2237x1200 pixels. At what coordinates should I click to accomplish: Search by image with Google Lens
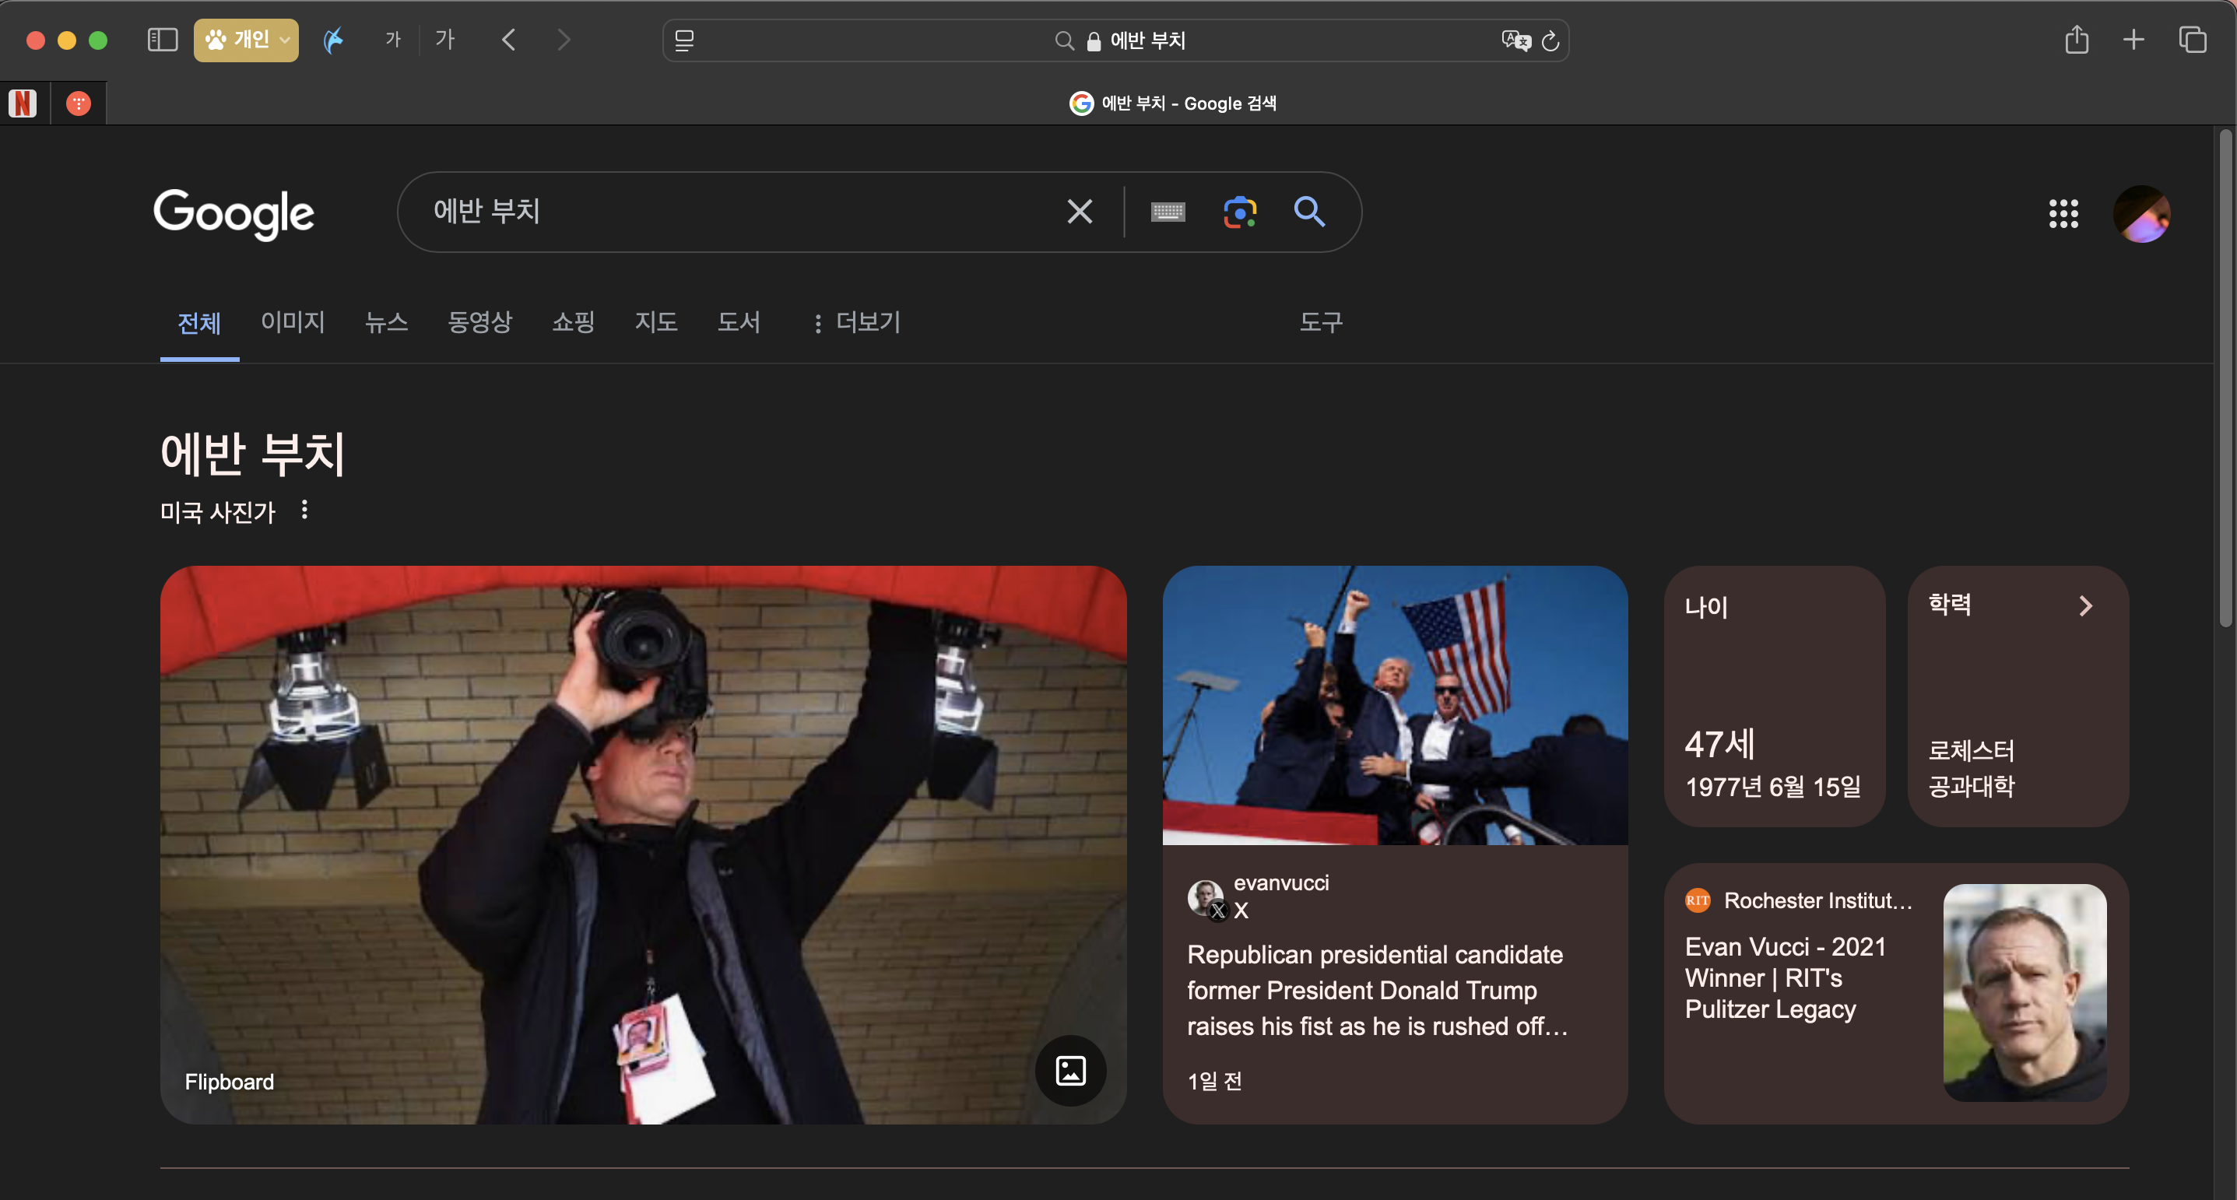[1240, 211]
